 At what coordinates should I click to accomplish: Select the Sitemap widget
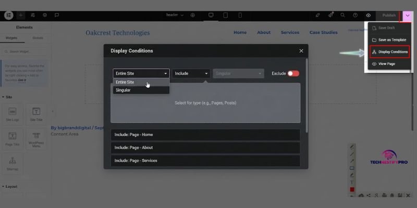(x=13, y=164)
